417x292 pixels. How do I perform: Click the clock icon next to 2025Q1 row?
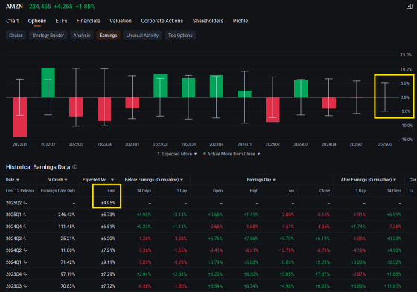coord(25,215)
